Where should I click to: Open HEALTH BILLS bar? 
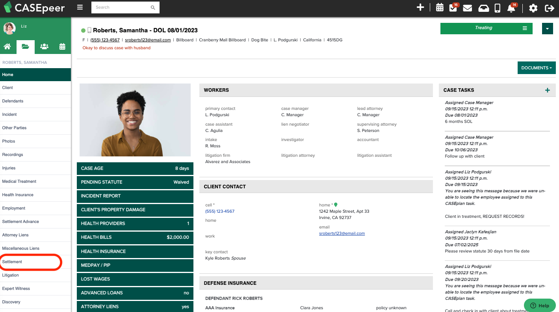(x=135, y=237)
